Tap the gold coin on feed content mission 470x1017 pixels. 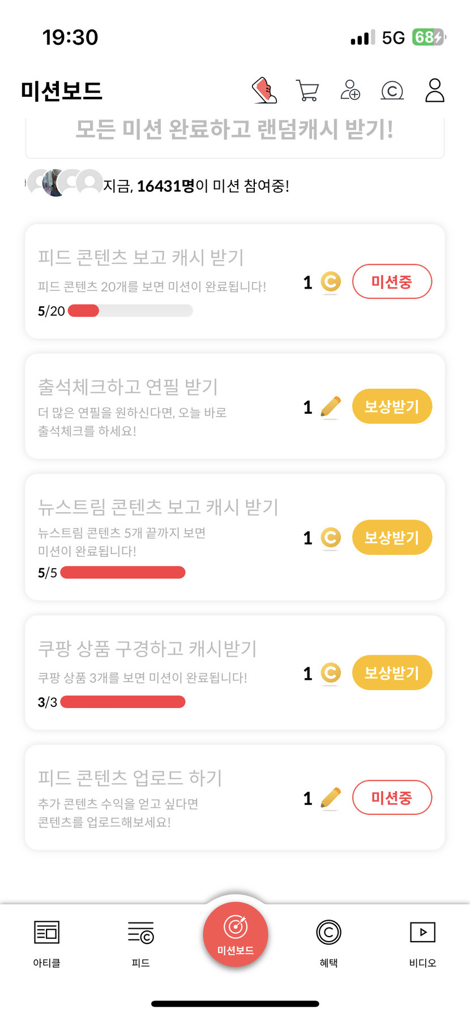click(x=331, y=282)
